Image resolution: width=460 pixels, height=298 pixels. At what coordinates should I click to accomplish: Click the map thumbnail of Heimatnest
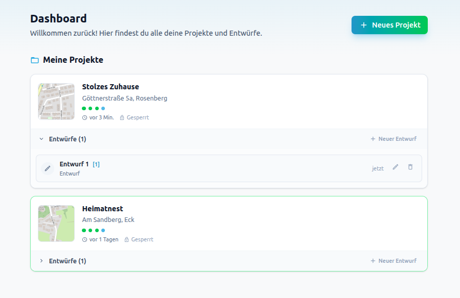pyautogui.click(x=56, y=223)
